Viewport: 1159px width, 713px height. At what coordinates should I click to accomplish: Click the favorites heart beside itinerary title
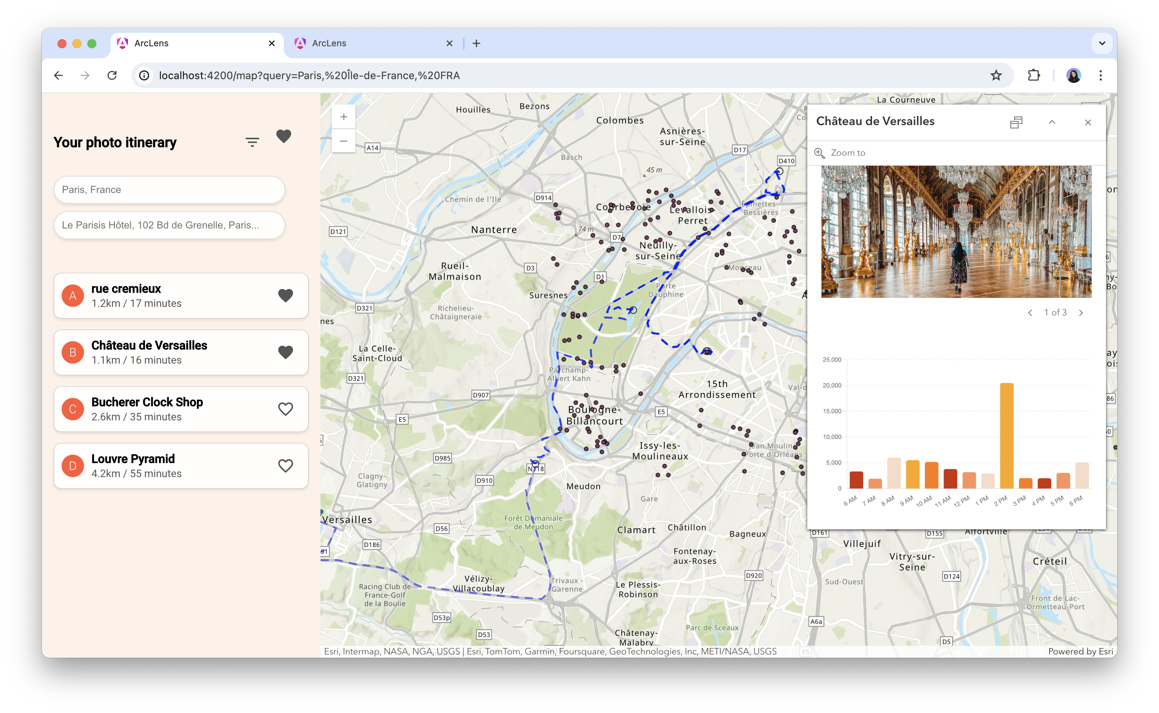coord(283,136)
